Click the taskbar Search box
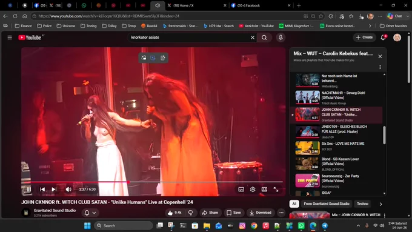Viewport: 412px width, 232px height. 124,226
